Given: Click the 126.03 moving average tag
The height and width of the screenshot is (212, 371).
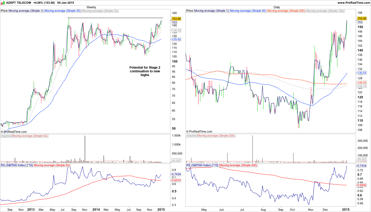Looking at the screenshot, I should pyautogui.click(x=362, y=83).
